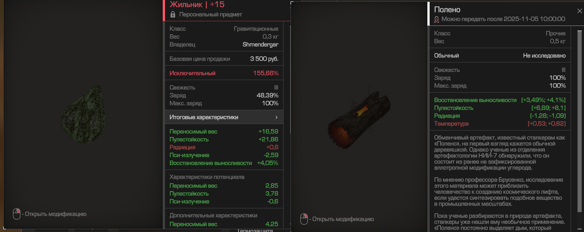The width and height of the screenshot is (584, 232).
Task: Click the padlock icon beside Персональный предмет
Action: pos(173,15)
